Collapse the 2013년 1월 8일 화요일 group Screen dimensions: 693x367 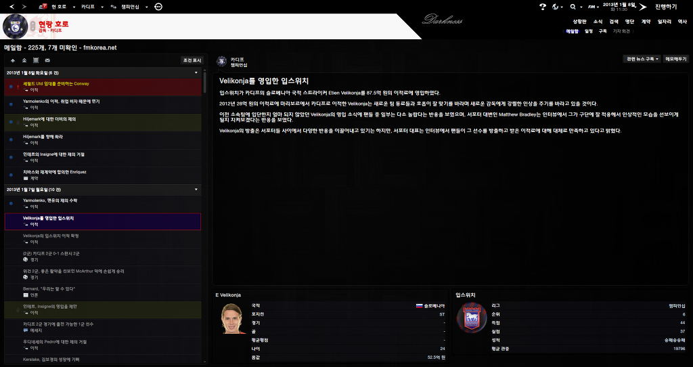click(196, 72)
